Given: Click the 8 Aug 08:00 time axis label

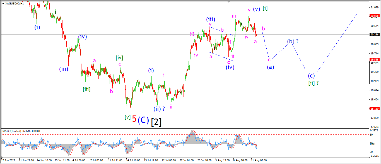Looking at the screenshot, I should click(x=241, y=161).
